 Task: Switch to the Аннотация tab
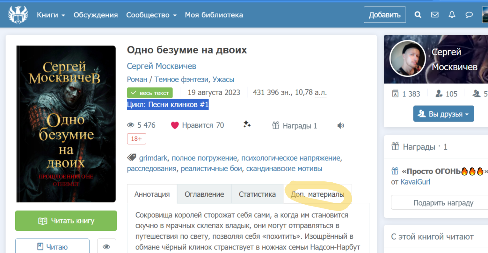pos(152,194)
